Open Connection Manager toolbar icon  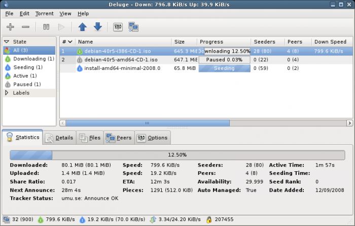coord(133,27)
